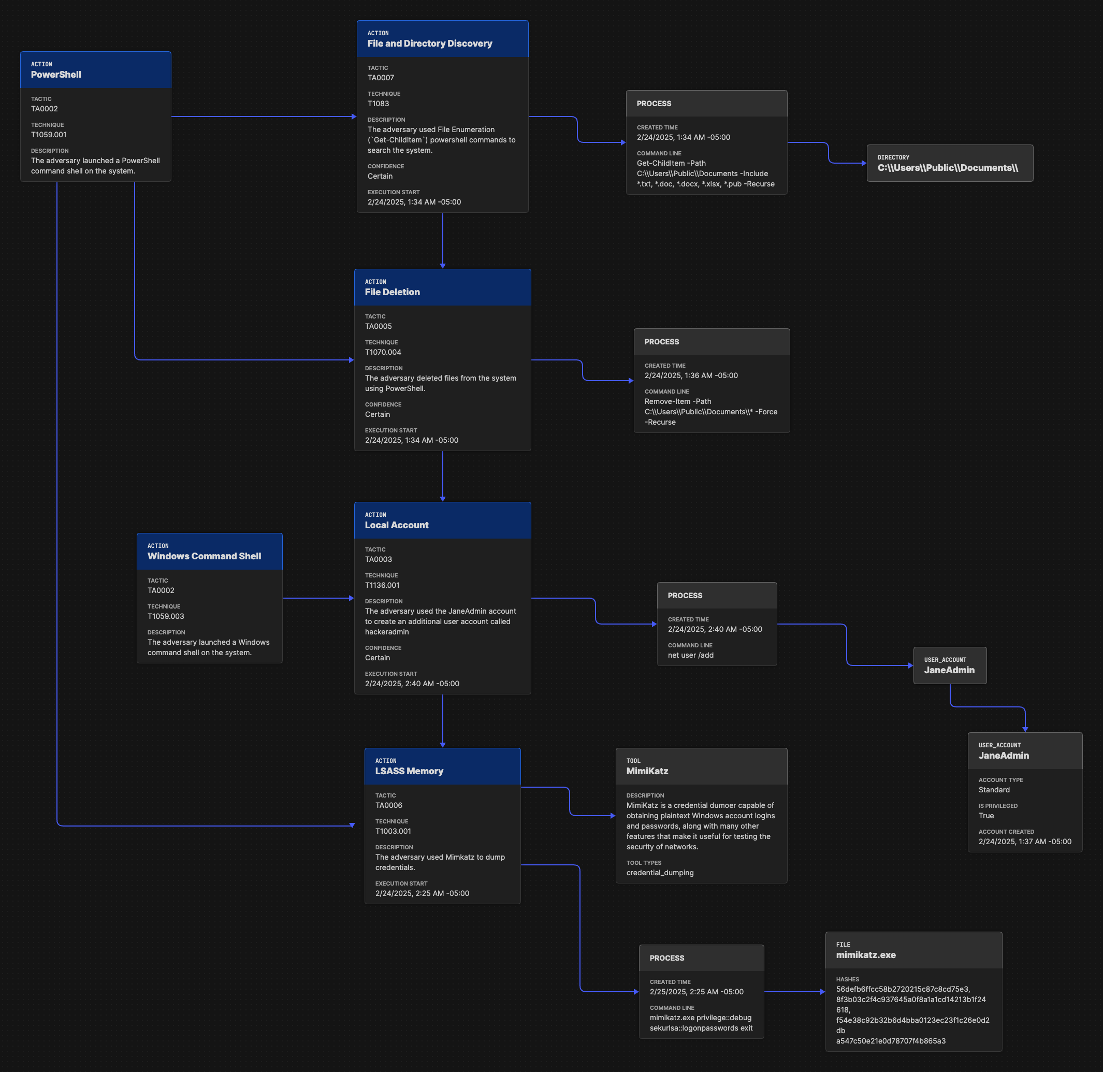Click Is Privileged value True
Image resolution: width=1103 pixels, height=1072 pixels.
pyautogui.click(x=986, y=816)
